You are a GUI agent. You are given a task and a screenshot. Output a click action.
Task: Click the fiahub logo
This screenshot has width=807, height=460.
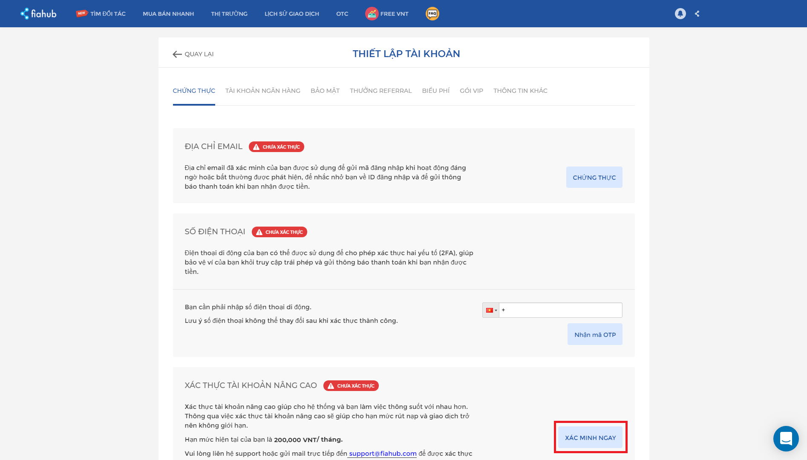pyautogui.click(x=37, y=13)
